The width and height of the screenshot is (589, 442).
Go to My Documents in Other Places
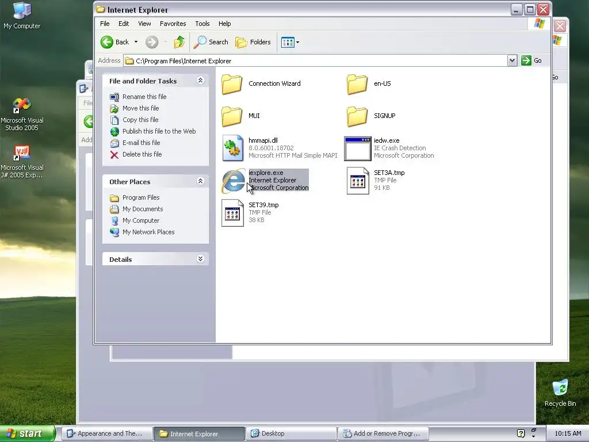click(143, 209)
